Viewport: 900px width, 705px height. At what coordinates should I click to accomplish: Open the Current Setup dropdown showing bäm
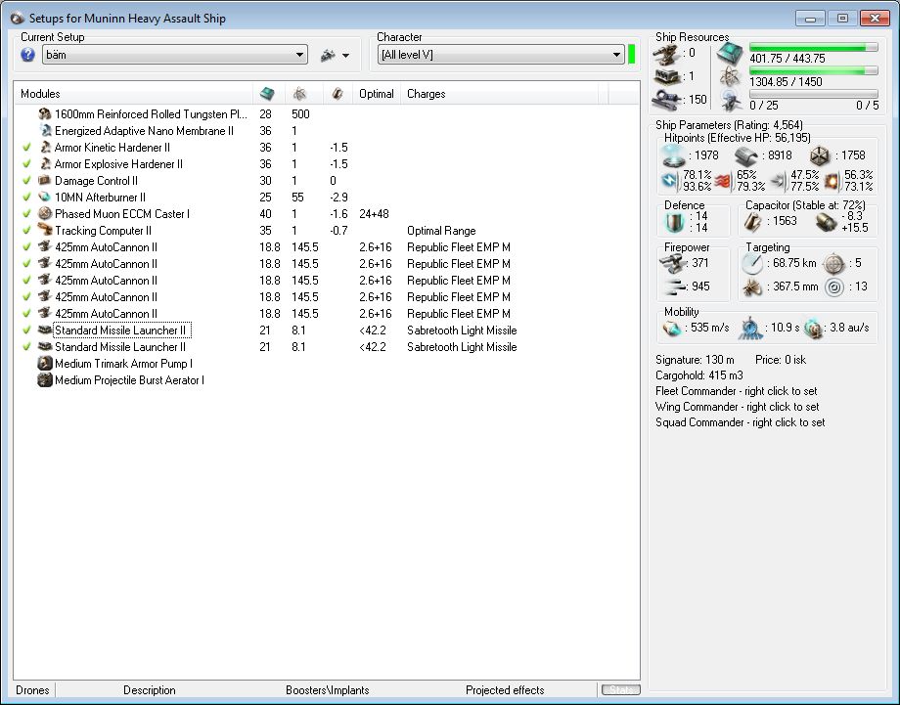pos(175,55)
